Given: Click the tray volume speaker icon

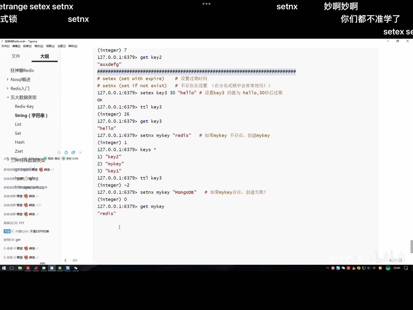Looking at the screenshot, I should pyautogui.click(x=369, y=268).
